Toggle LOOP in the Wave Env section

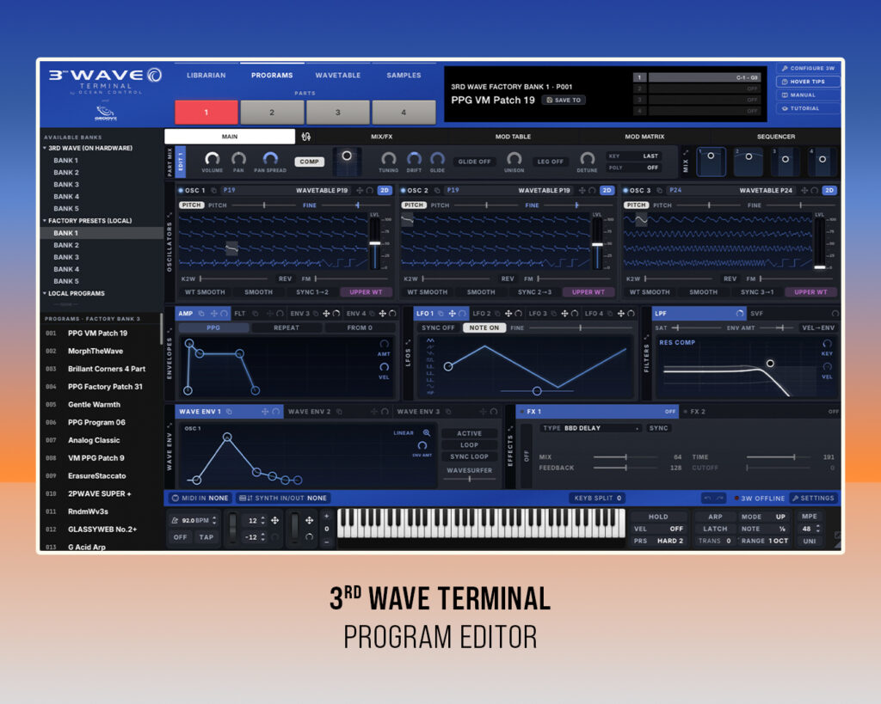click(x=469, y=444)
